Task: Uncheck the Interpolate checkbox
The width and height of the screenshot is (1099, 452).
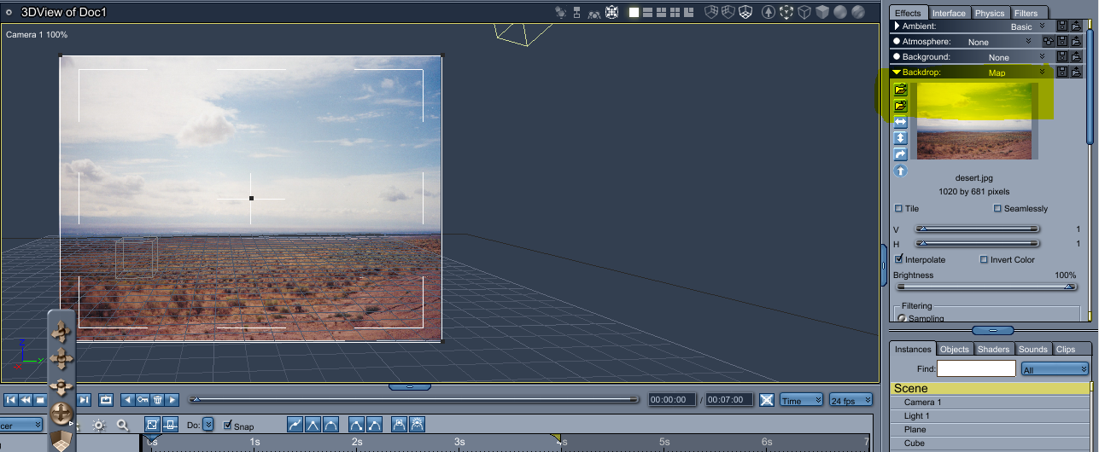Action: tap(898, 259)
